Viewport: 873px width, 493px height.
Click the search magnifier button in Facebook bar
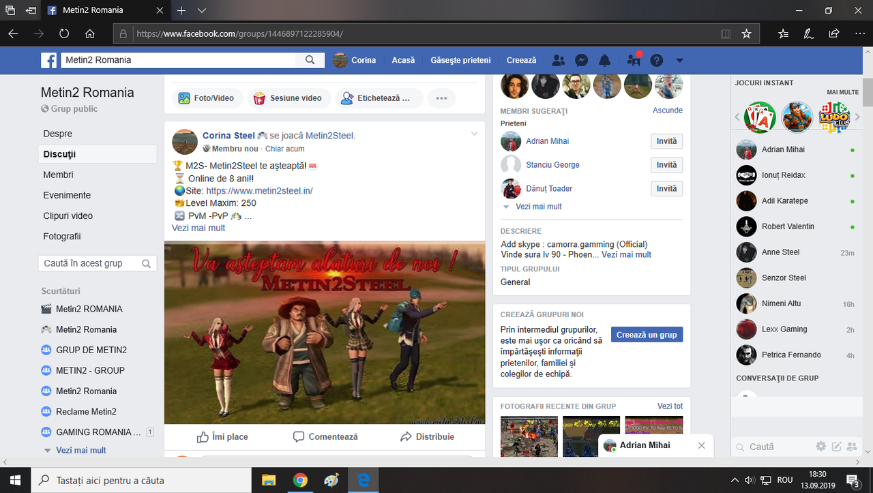tap(310, 60)
